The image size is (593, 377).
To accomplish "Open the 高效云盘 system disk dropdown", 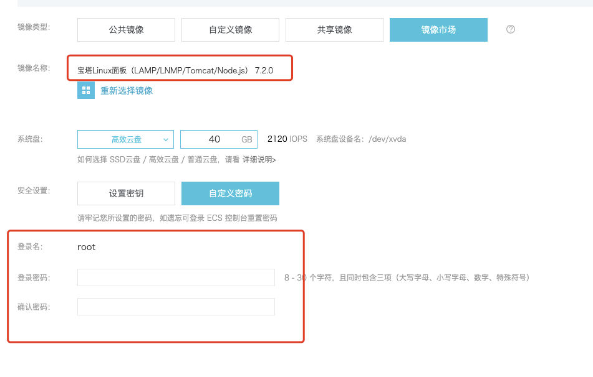I will click(x=125, y=139).
